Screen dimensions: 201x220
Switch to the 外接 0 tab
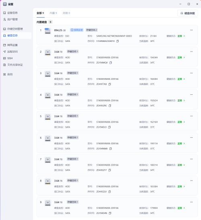tap(66, 13)
